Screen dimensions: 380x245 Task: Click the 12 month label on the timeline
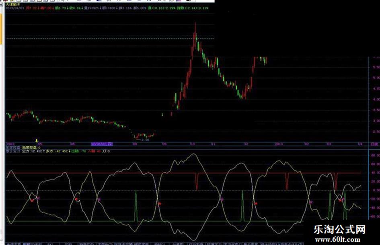pos(246,144)
